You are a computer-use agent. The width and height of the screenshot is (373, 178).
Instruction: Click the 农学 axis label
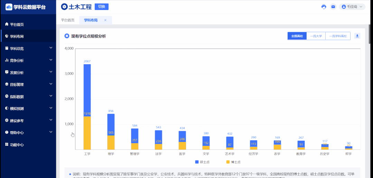(277, 154)
